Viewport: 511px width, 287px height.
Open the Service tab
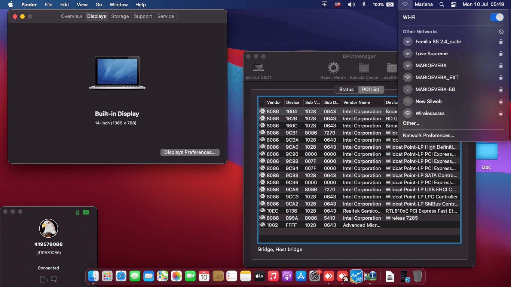[166, 16]
